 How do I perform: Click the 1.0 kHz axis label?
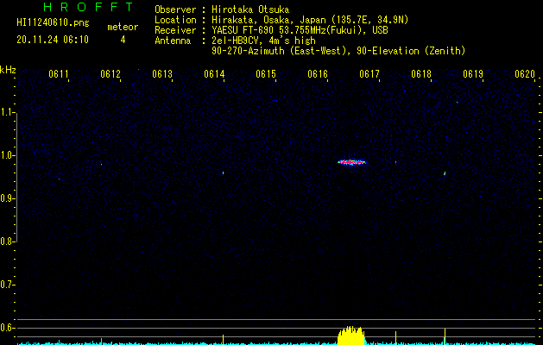(x=7, y=155)
